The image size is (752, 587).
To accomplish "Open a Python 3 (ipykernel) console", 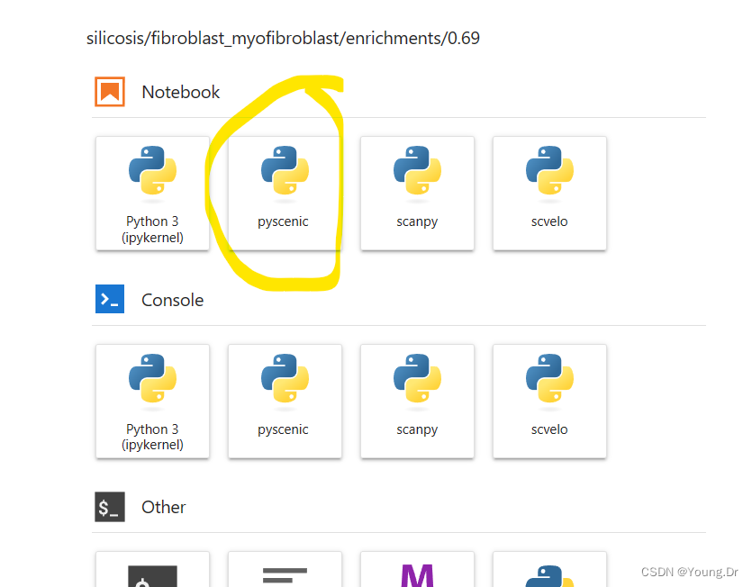I will (x=152, y=402).
